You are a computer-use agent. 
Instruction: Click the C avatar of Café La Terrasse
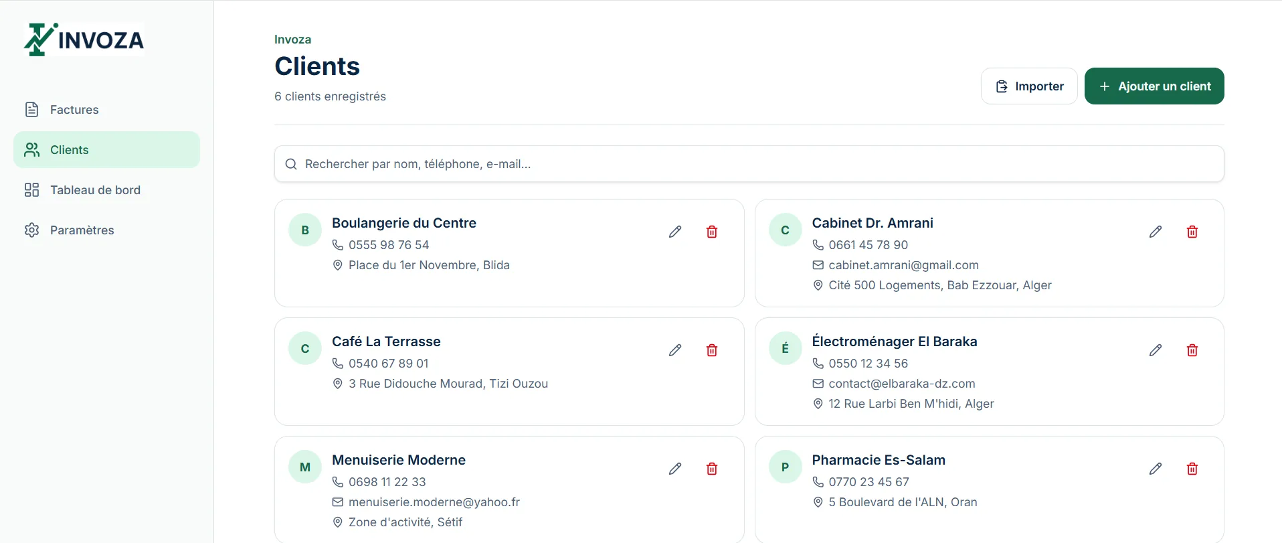click(x=305, y=349)
